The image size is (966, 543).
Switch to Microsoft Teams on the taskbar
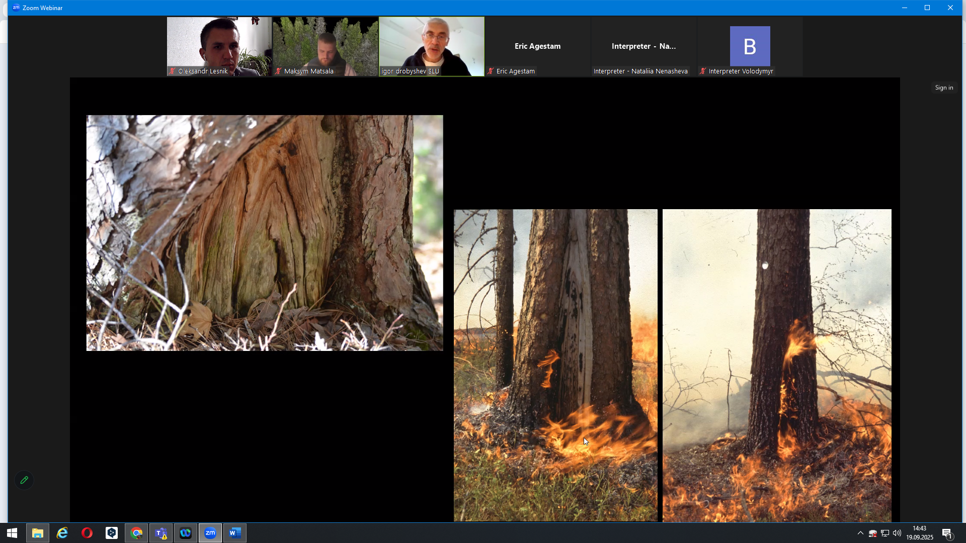(161, 533)
